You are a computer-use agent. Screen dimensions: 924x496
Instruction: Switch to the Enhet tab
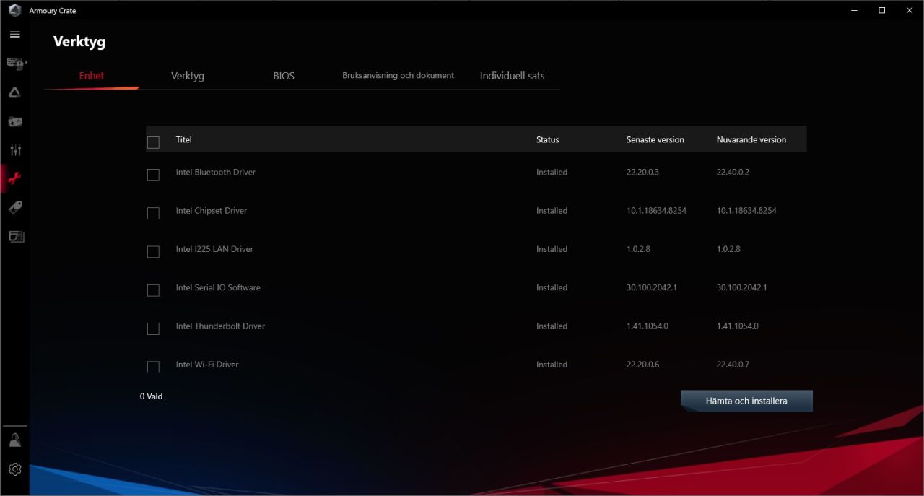point(92,76)
